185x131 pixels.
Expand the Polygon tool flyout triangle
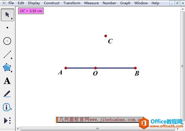tap(12, 72)
